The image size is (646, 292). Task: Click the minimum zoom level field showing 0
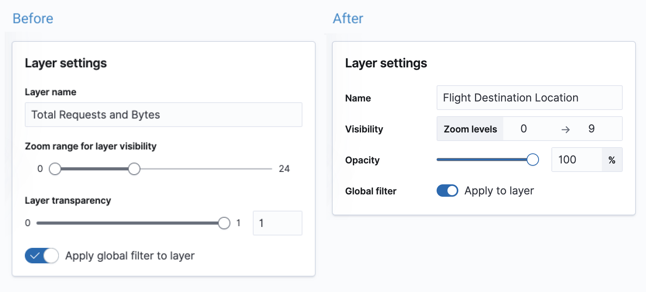tap(524, 129)
